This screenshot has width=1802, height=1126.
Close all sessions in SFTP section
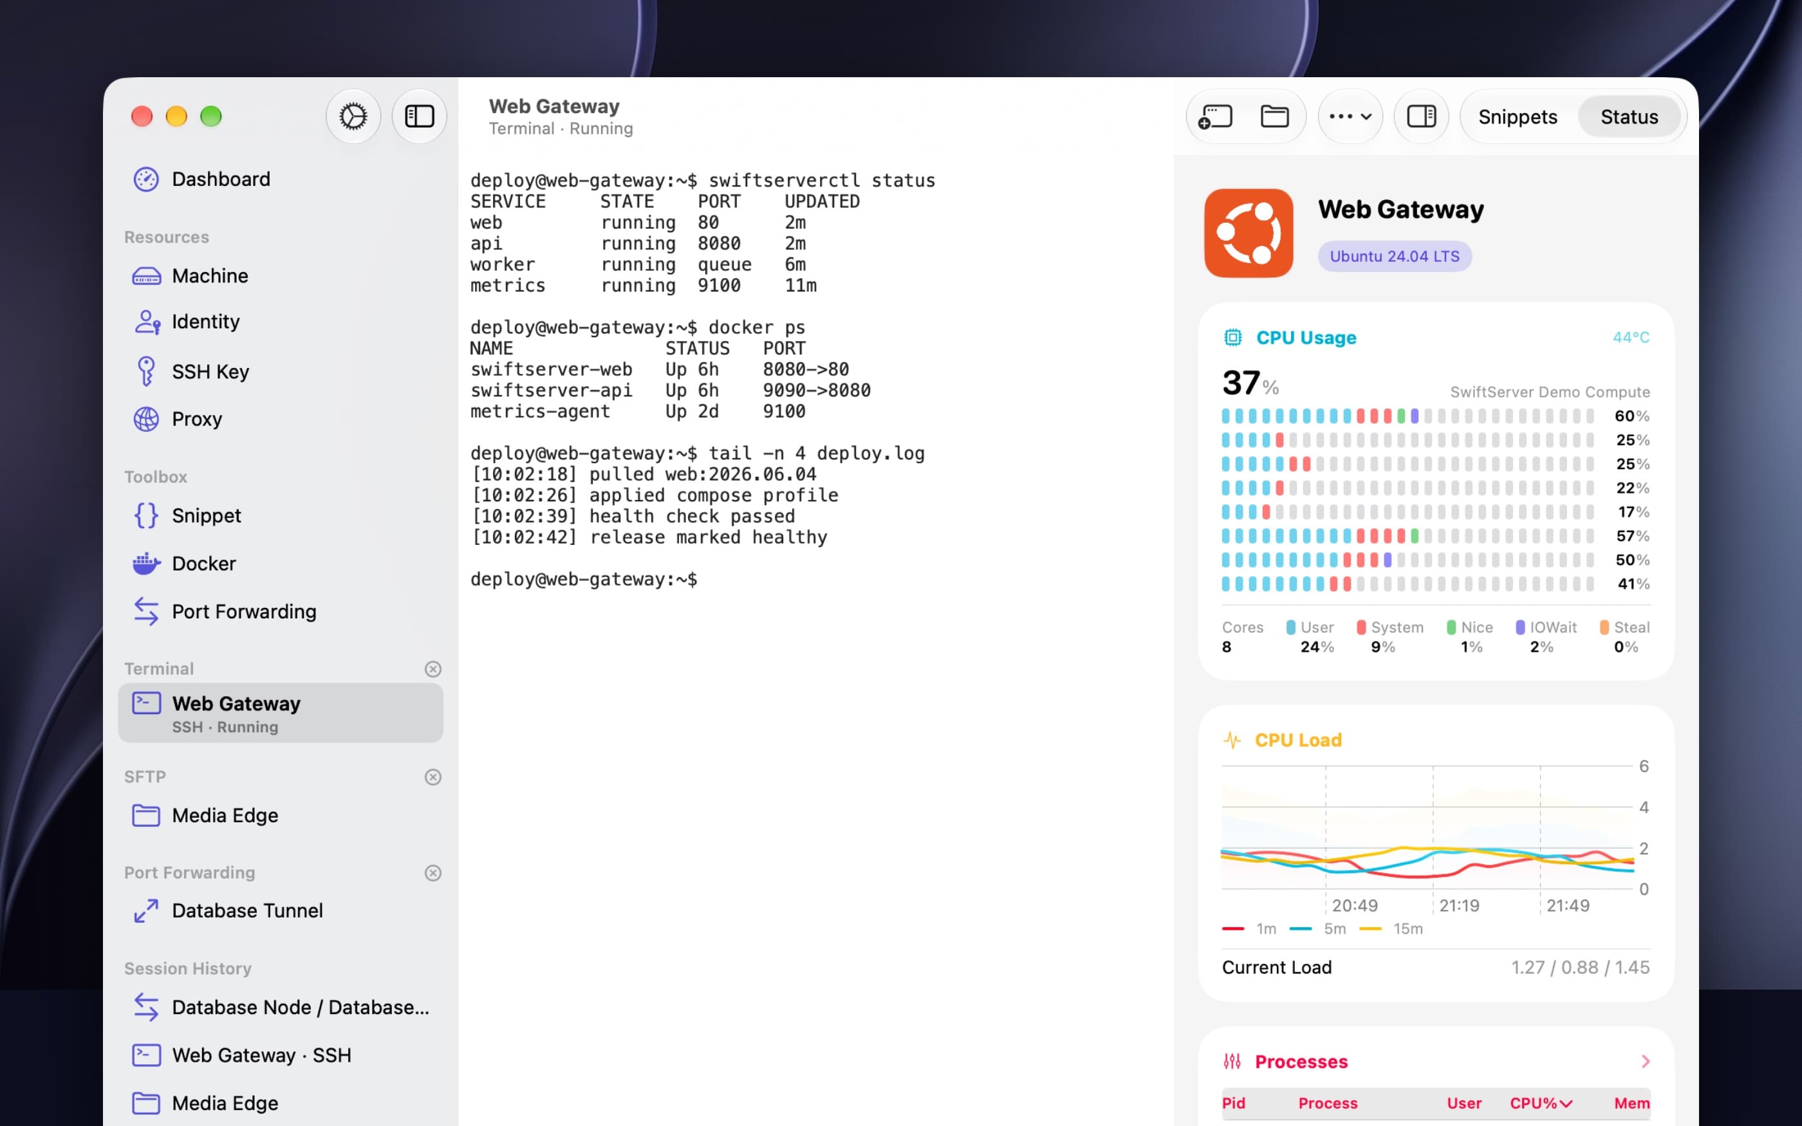coord(432,777)
